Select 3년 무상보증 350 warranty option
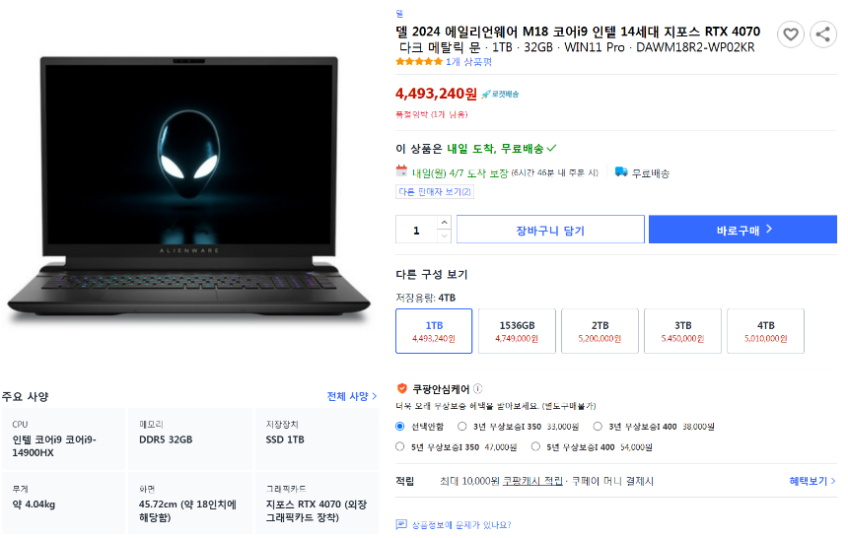This screenshot has height=538, width=848. (x=461, y=427)
